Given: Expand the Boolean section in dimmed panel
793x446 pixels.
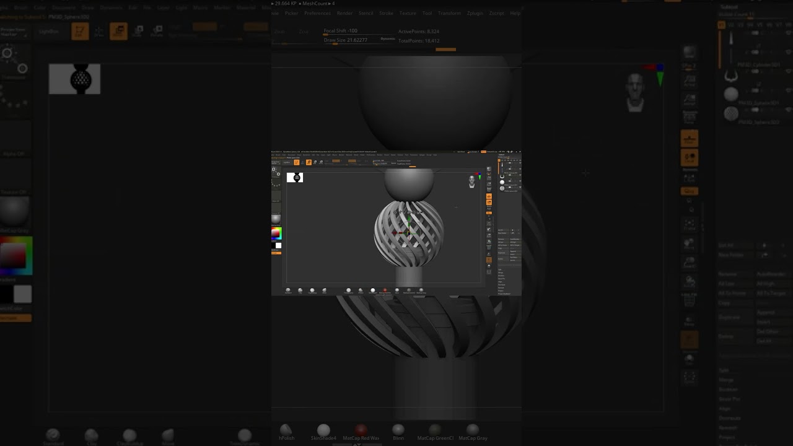Looking at the screenshot, I should (x=728, y=390).
